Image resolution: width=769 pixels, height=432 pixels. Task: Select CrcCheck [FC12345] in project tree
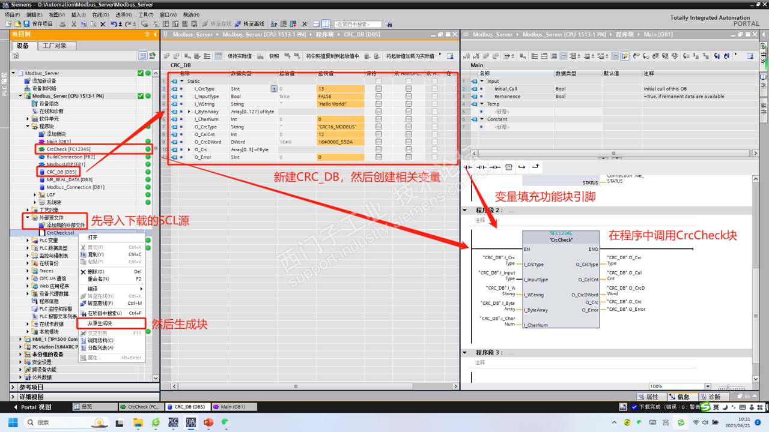click(68, 149)
